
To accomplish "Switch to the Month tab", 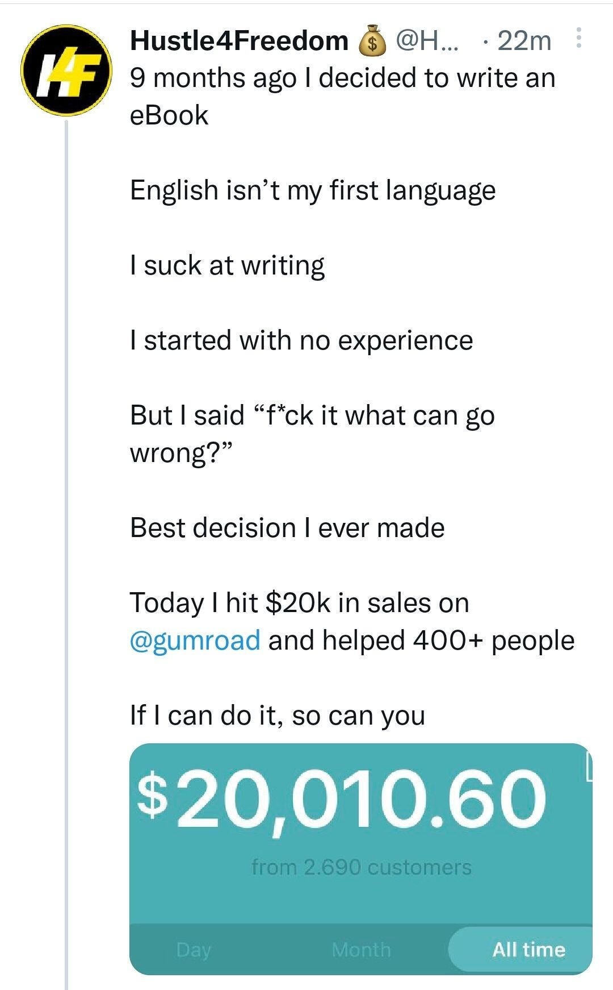I will (x=361, y=950).
